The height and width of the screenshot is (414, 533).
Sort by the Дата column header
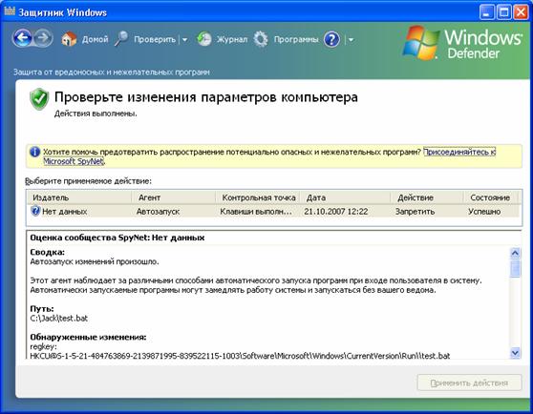[345, 197]
